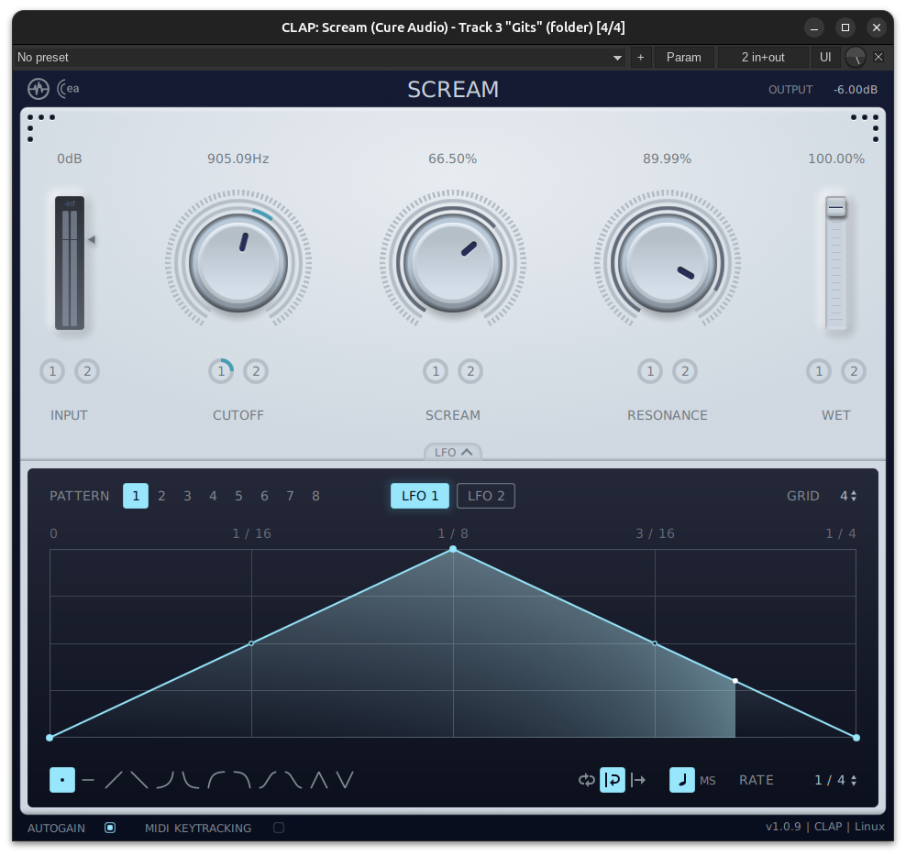Select pattern 7
The height and width of the screenshot is (856, 906).
point(290,496)
